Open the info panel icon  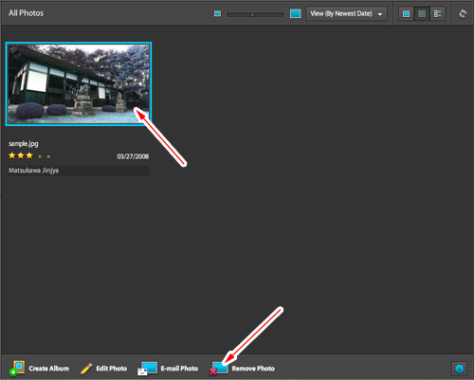click(459, 369)
